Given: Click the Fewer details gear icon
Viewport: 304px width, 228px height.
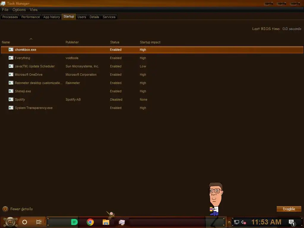Looking at the screenshot, I should click(x=5, y=209).
